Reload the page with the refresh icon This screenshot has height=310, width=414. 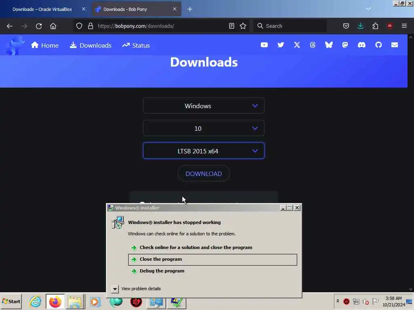coord(39,26)
